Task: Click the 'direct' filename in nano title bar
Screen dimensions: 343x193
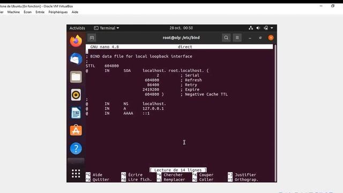Action: tap(185, 47)
